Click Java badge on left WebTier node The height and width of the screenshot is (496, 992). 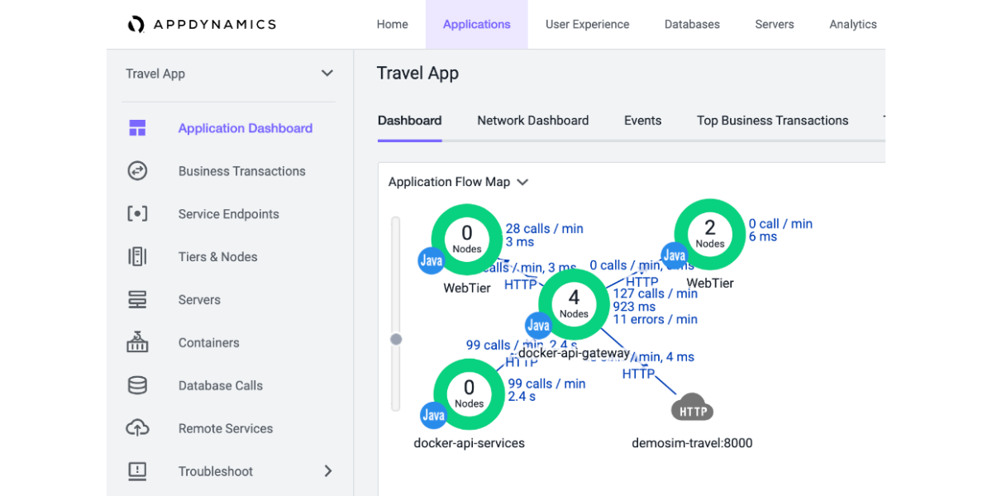coord(432,260)
